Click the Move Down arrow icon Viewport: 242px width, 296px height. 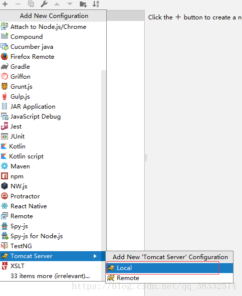[x=70, y=4]
